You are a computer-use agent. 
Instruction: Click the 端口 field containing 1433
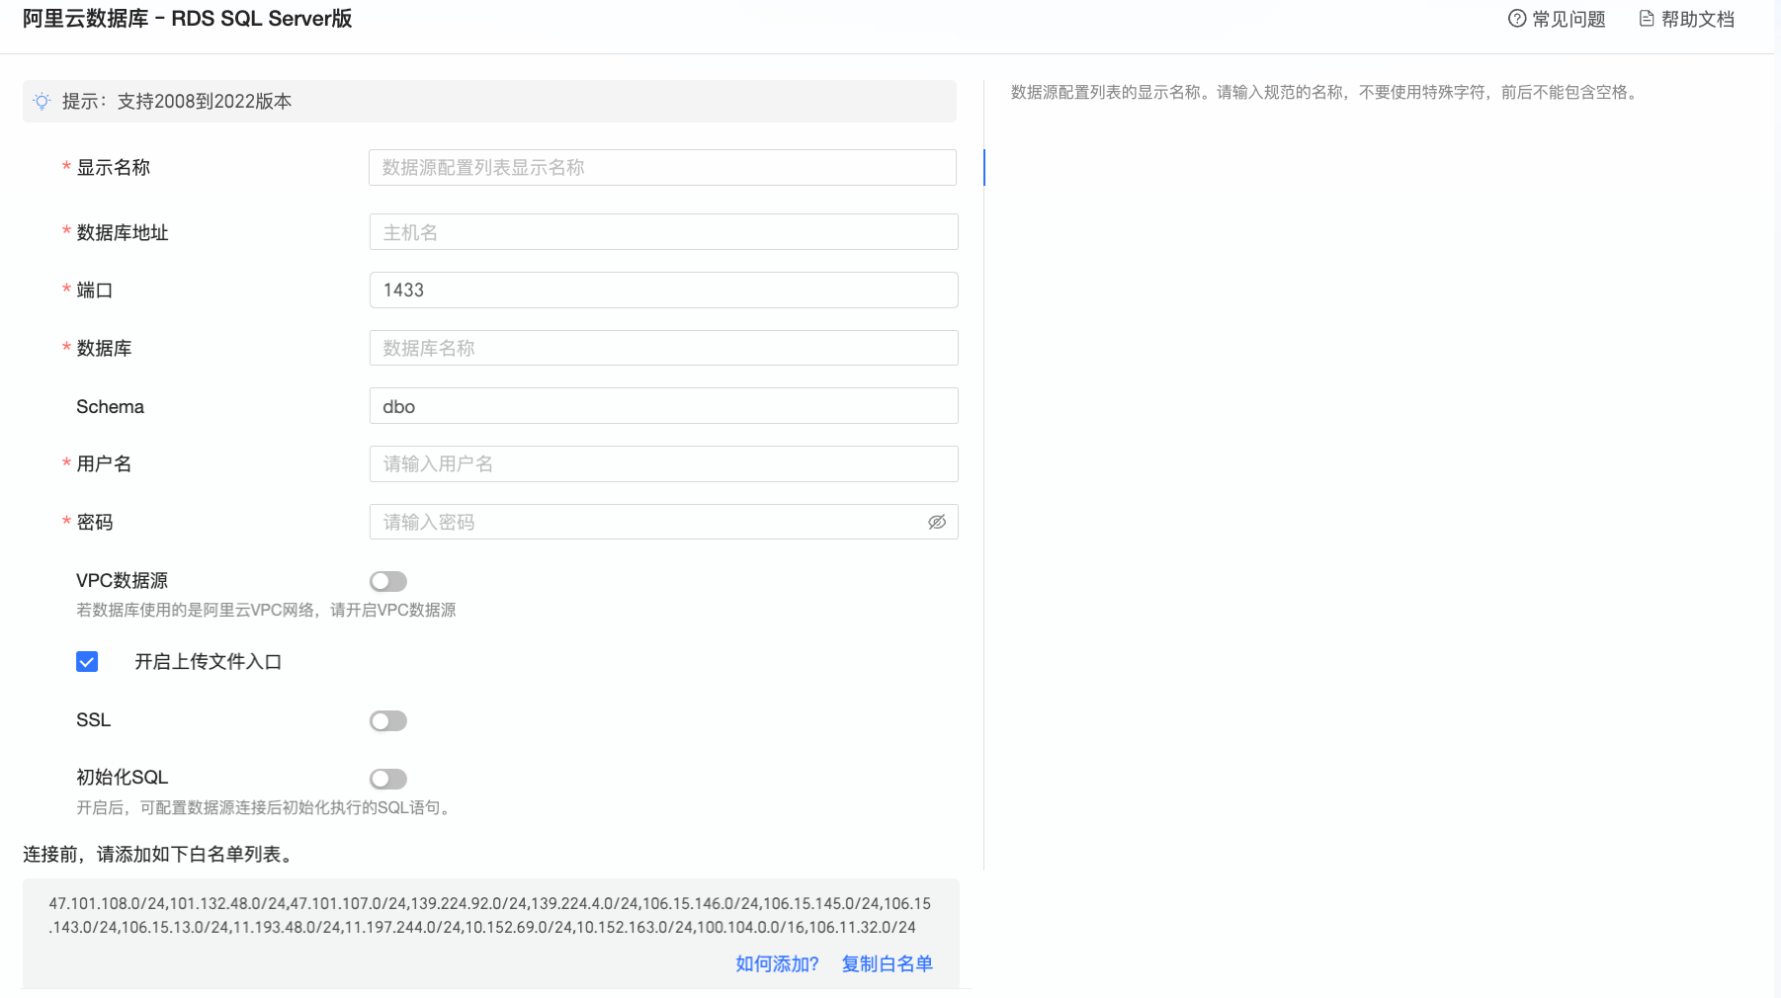click(x=663, y=290)
